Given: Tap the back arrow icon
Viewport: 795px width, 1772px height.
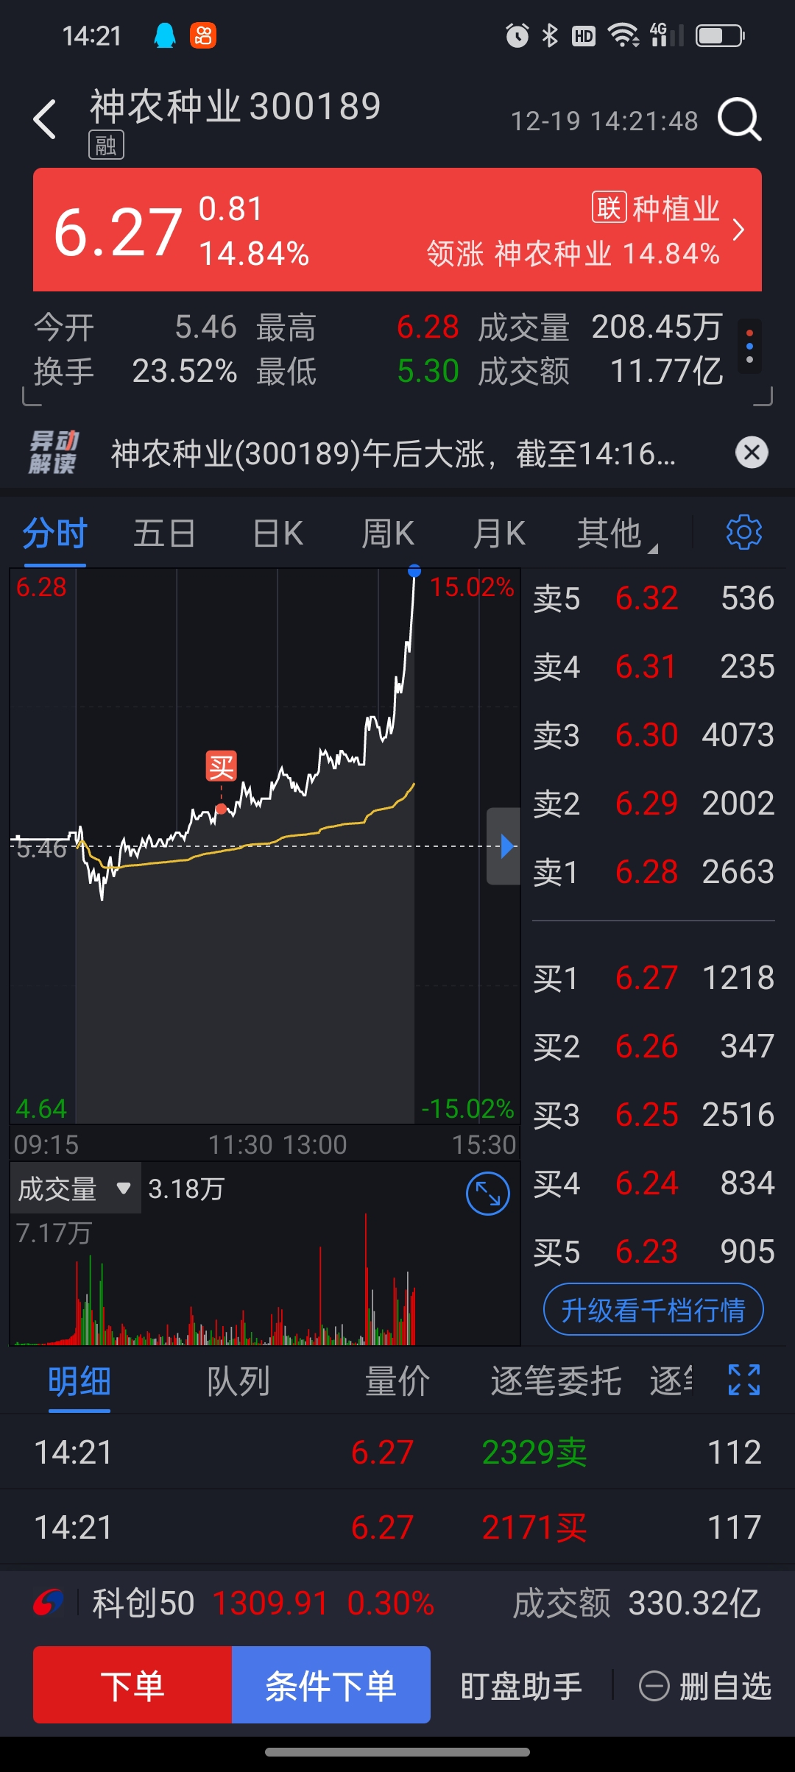Looking at the screenshot, I should (45, 119).
